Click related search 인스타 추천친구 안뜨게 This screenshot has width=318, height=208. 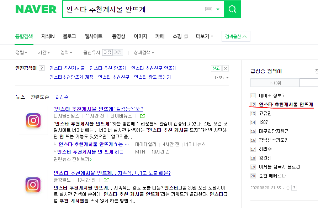[154, 68]
